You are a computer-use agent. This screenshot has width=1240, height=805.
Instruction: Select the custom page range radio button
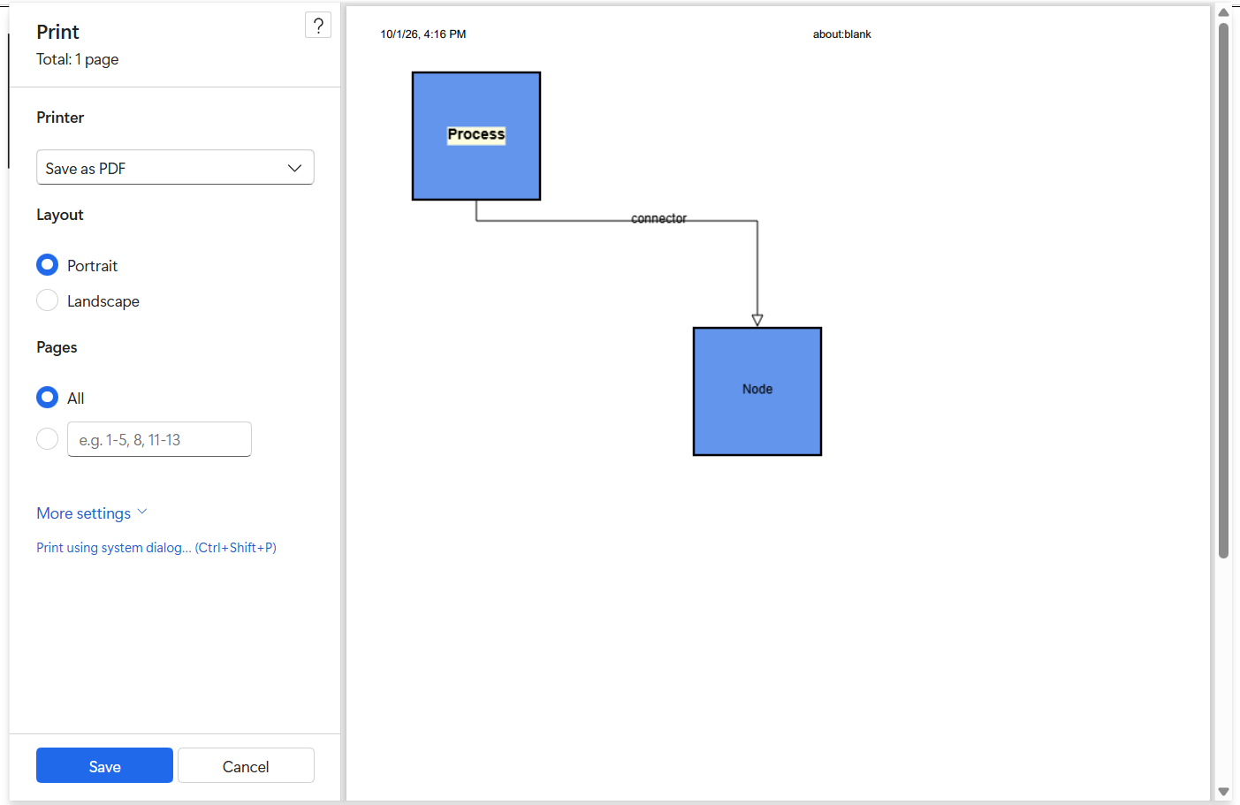(48, 439)
